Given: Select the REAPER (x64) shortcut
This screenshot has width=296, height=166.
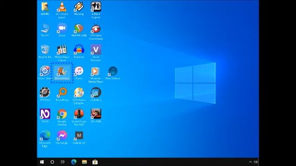Looking at the screenshot, I should point(79,29).
